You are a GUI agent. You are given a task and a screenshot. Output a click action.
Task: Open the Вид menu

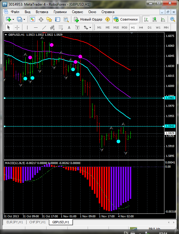(x=27, y=12)
